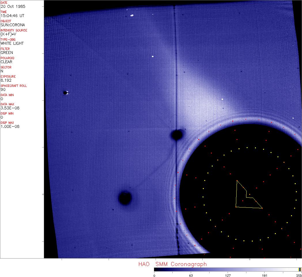Click the "GREEN" filter value
Screen dimensions: 302x277
pos(7,53)
